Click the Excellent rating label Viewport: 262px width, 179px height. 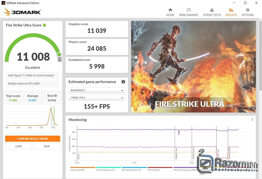(x=32, y=68)
